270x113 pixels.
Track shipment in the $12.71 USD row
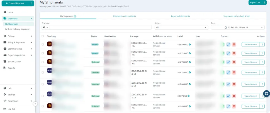250,53
